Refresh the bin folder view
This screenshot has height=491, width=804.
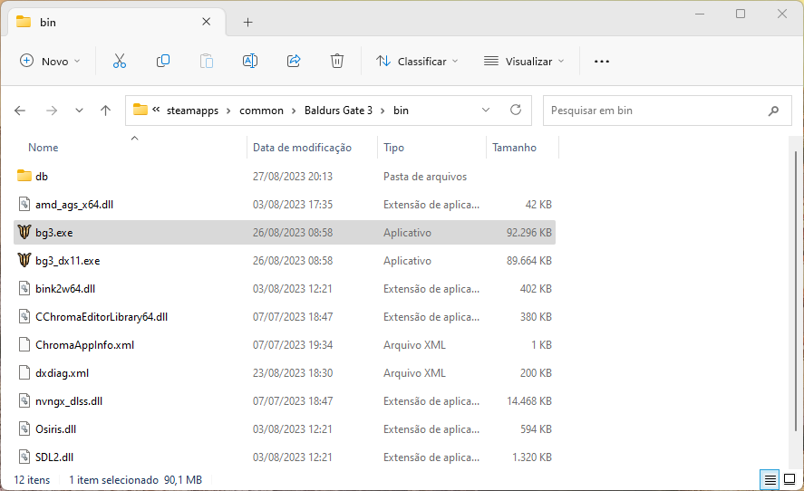516,110
